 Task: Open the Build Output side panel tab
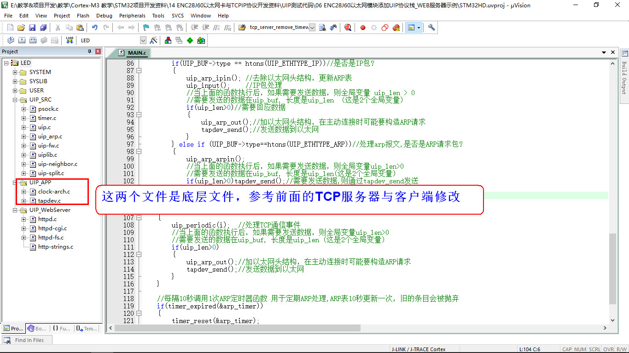(624, 76)
